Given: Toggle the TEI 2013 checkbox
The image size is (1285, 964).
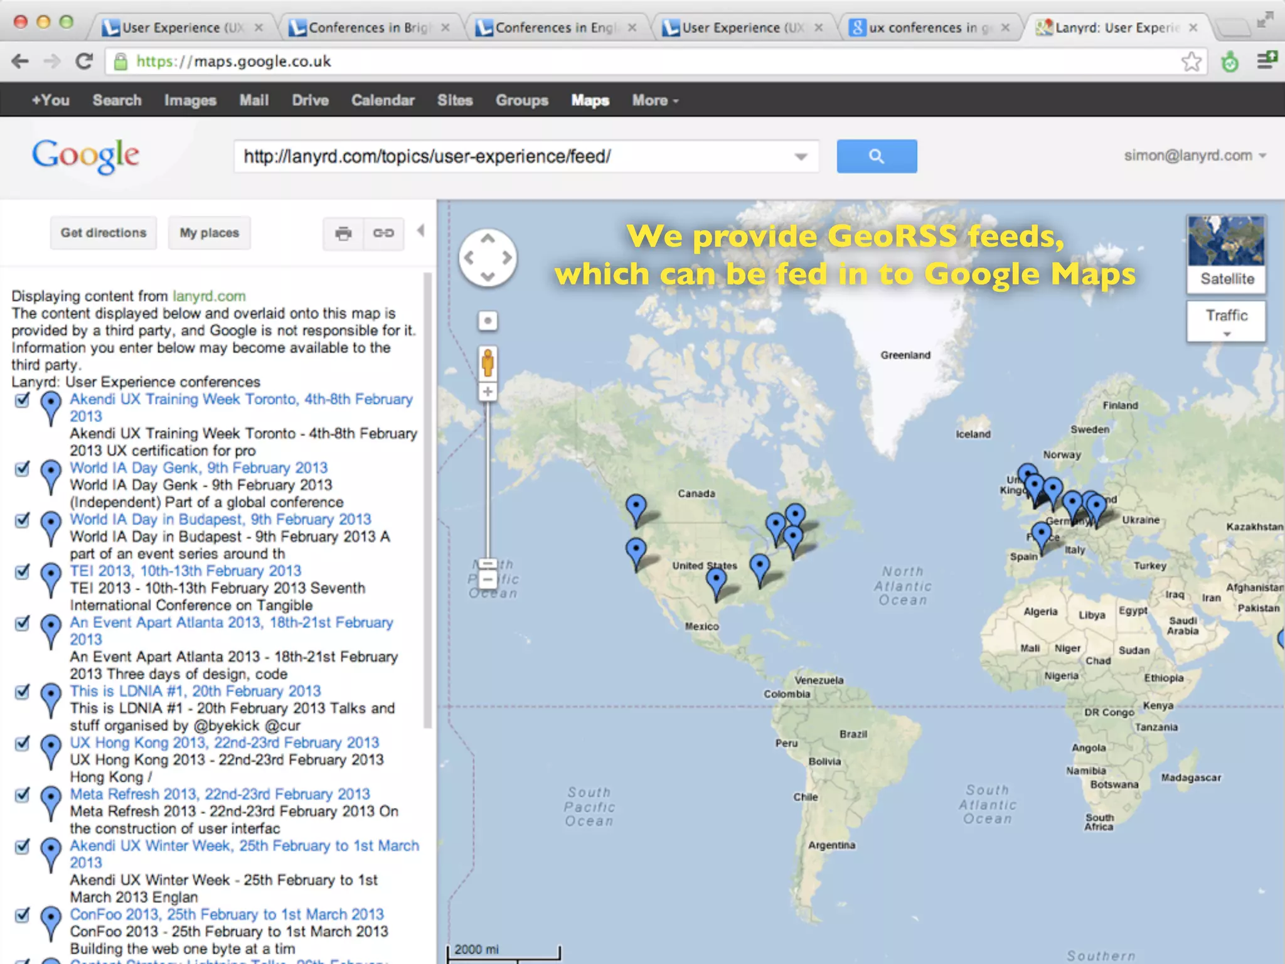Looking at the screenshot, I should tap(23, 572).
